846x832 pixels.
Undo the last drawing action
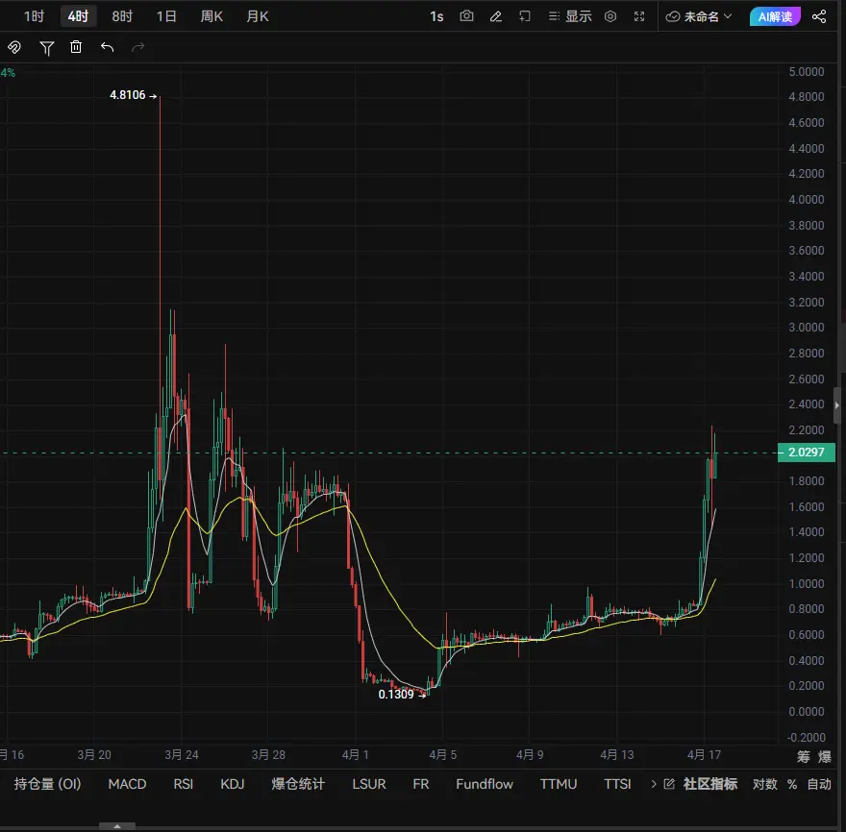click(107, 47)
